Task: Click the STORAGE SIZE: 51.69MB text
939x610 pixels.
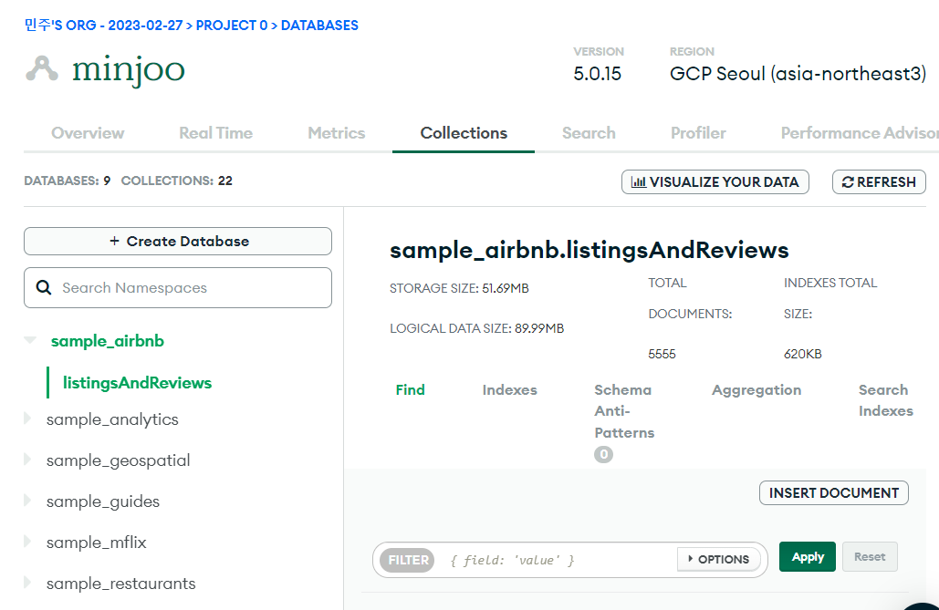Action: tap(459, 288)
